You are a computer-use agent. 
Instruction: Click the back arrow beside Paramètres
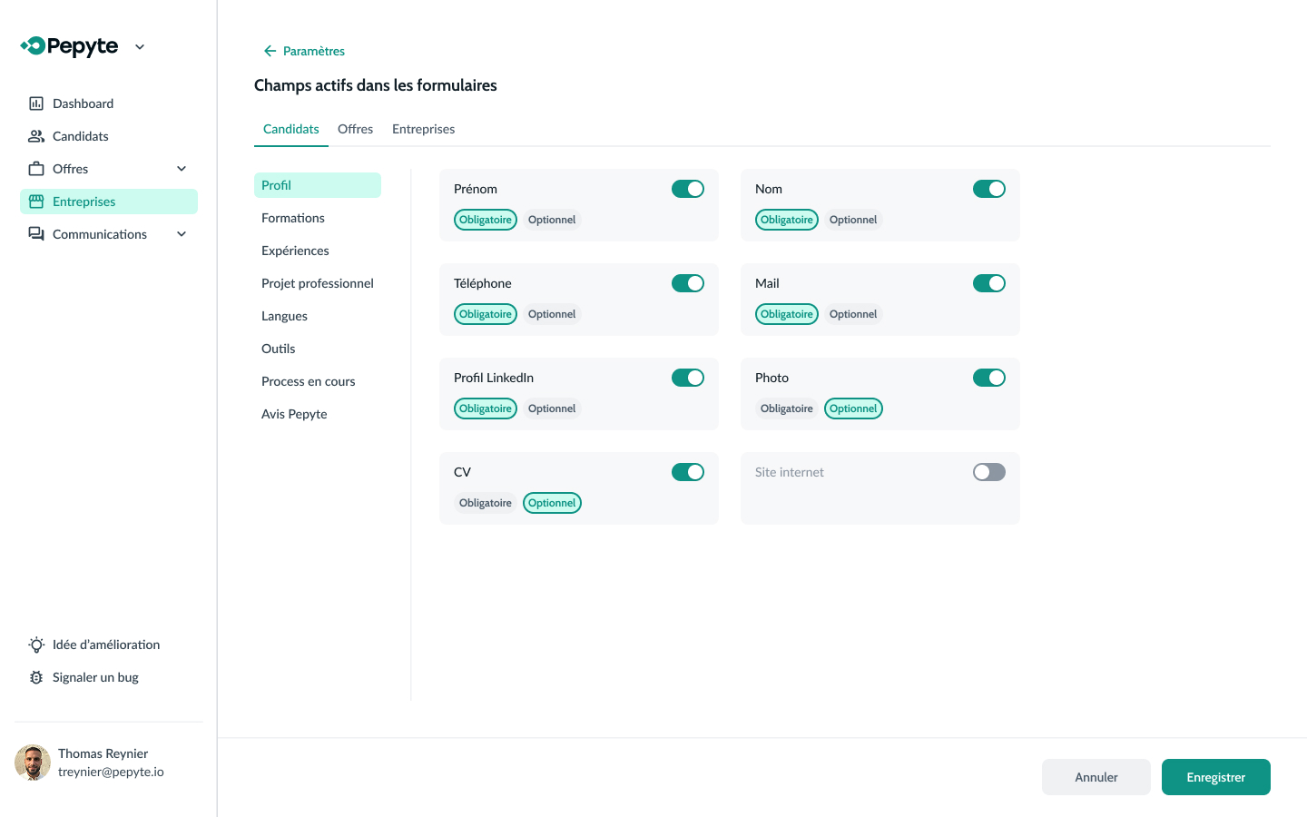pos(270,51)
